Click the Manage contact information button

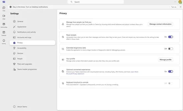[x=160, y=24]
